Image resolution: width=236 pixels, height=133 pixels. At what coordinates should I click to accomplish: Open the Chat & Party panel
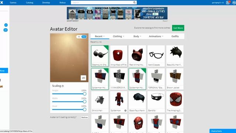point(223,131)
